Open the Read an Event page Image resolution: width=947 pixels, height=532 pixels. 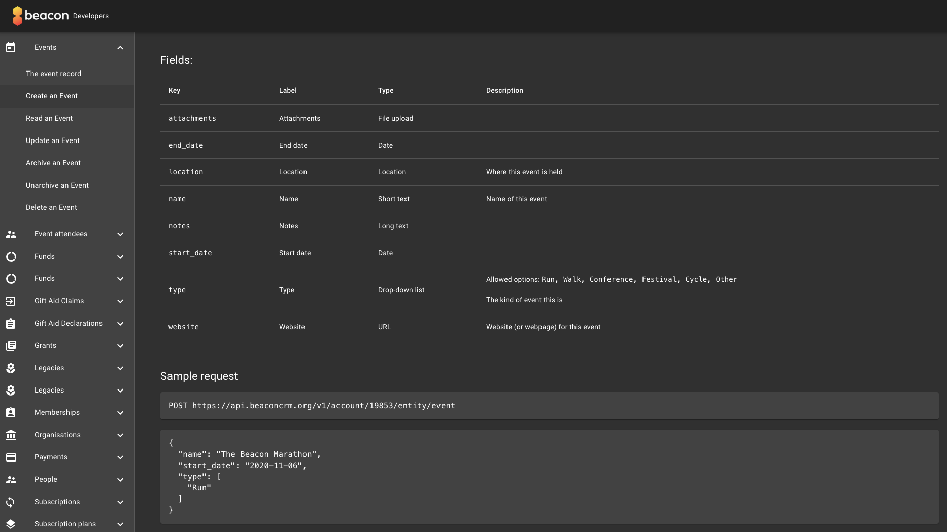49,118
